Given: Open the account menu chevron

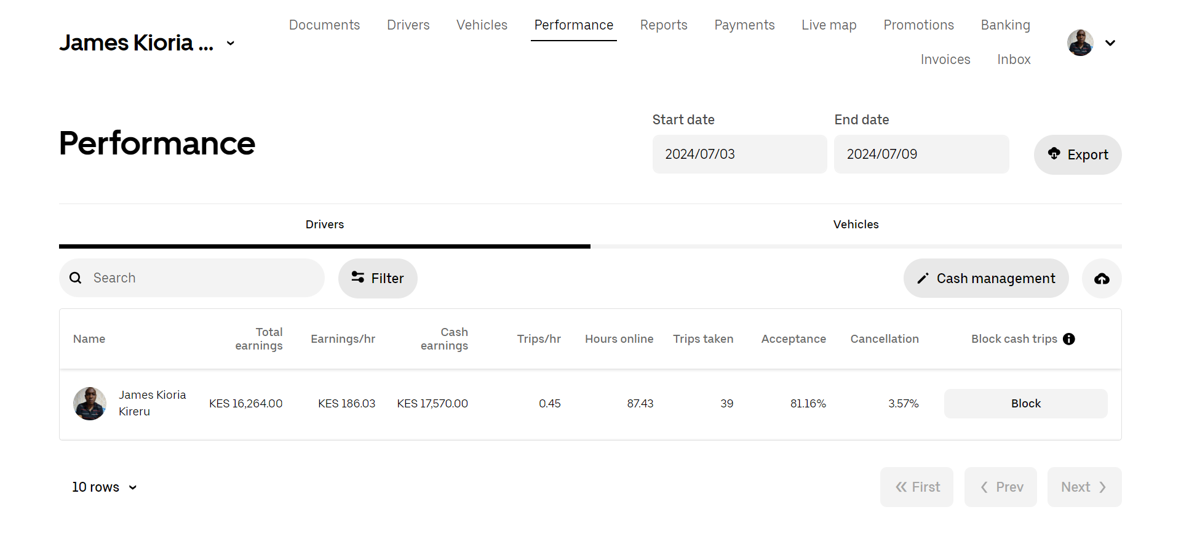Looking at the screenshot, I should click(1110, 43).
